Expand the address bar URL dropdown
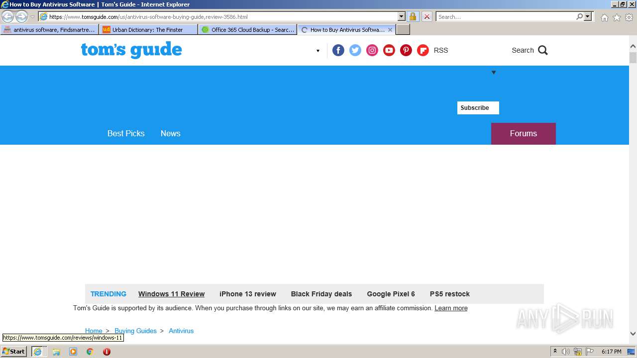This screenshot has width=637, height=358. (402, 16)
